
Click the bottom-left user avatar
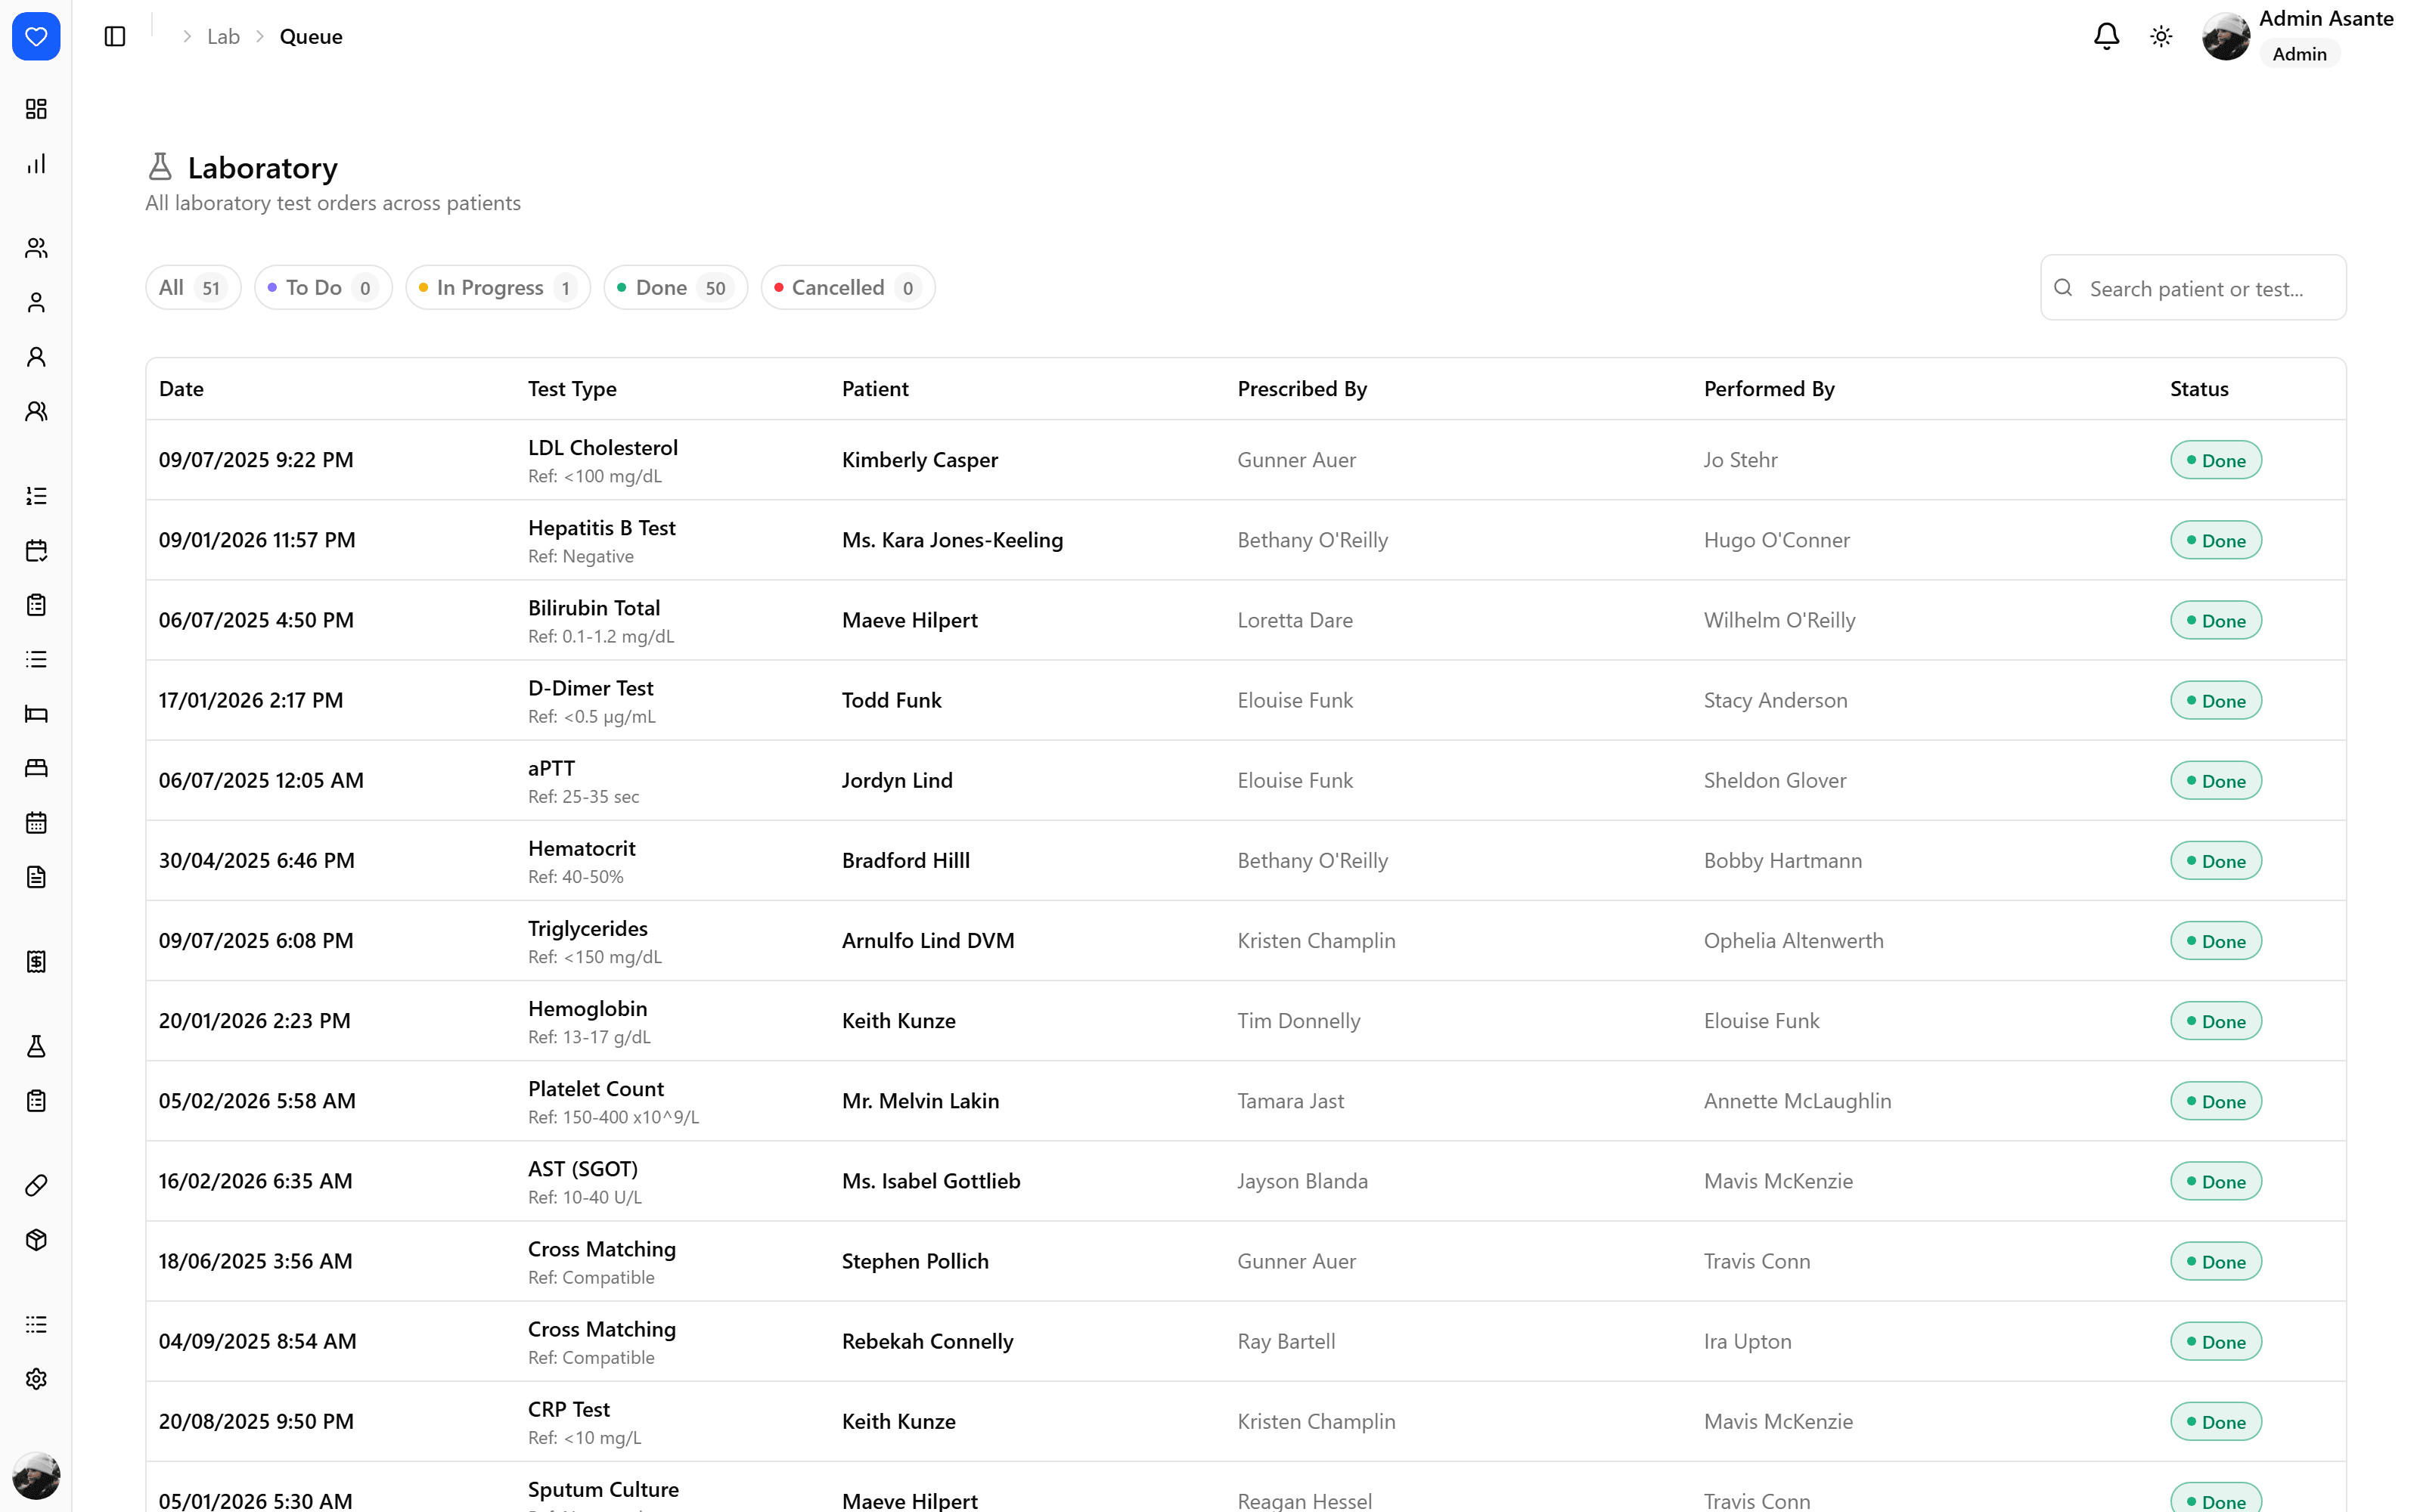point(36,1476)
